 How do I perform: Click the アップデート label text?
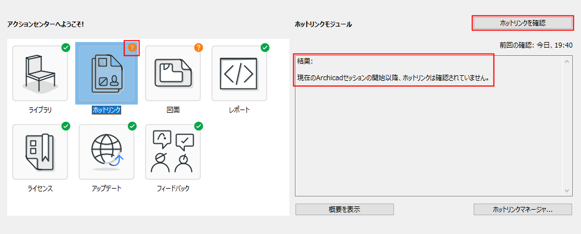(107, 189)
